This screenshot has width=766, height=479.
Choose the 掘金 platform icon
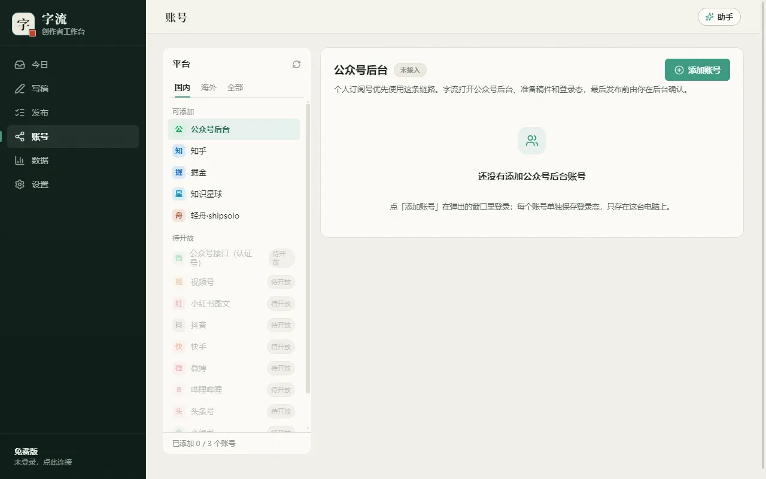point(179,172)
